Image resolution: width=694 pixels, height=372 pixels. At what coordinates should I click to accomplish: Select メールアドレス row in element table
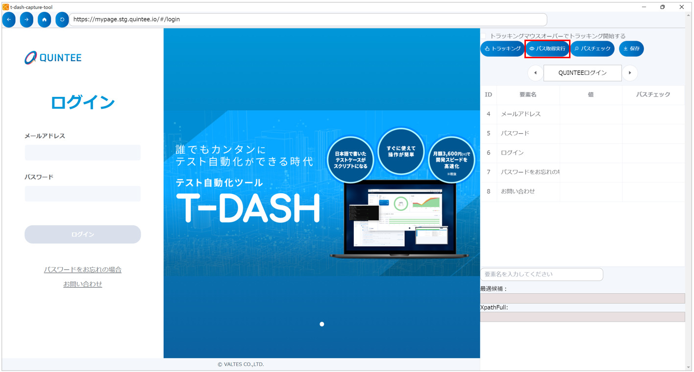click(x=520, y=114)
